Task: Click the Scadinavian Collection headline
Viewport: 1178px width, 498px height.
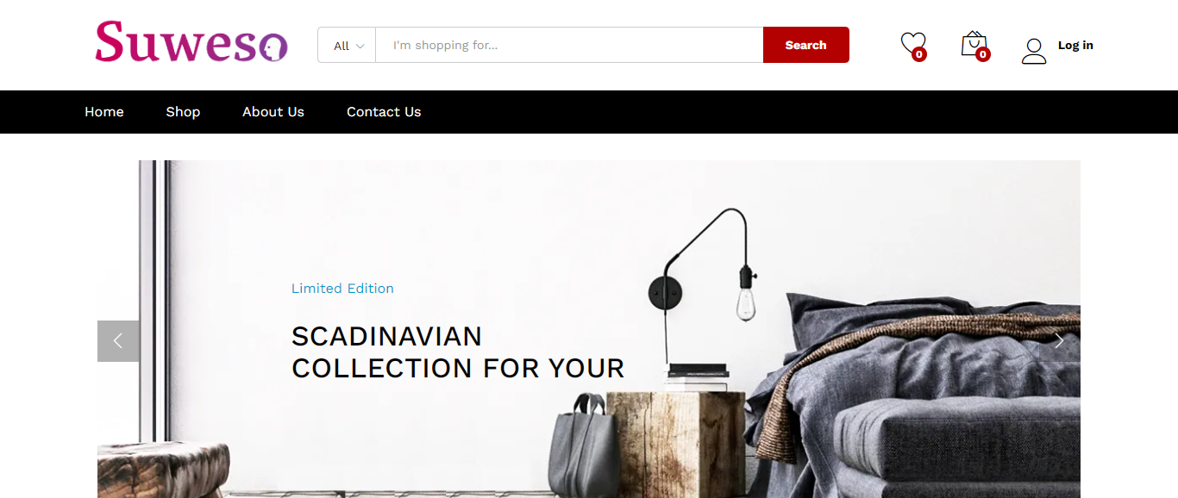Action: [x=458, y=352]
